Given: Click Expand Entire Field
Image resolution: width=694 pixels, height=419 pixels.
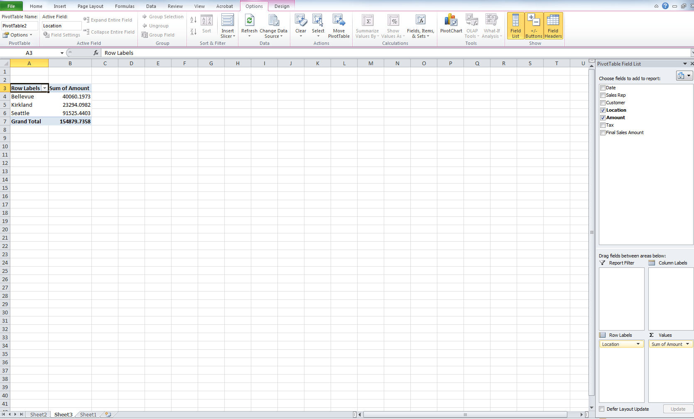Looking at the screenshot, I should point(108,20).
